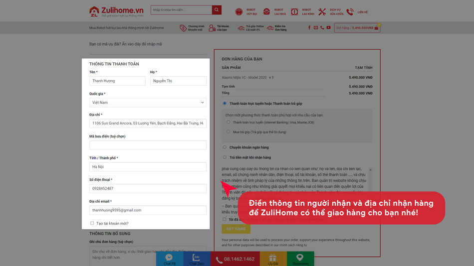Image resolution: width=474 pixels, height=266 pixels.
Task: Open Chat FB messenger icon
Action: 169,259
